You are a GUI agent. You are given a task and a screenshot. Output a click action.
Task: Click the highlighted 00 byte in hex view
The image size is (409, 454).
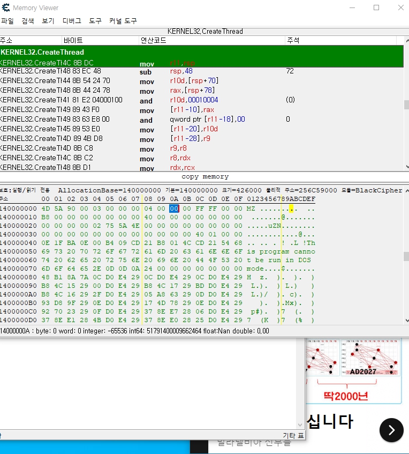pyautogui.click(x=174, y=209)
